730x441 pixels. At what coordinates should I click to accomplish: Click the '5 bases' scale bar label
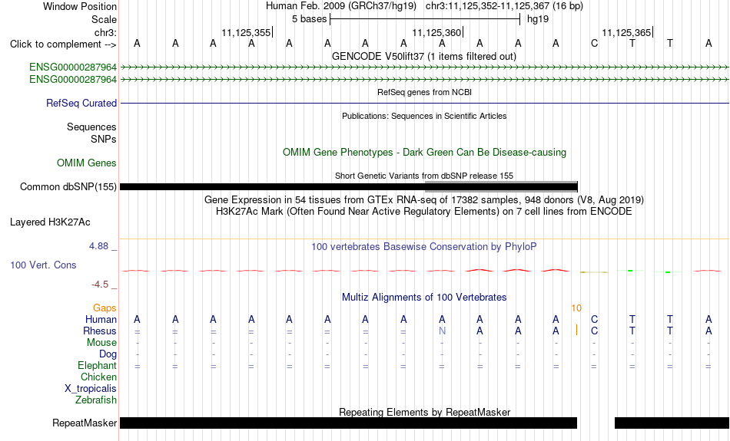[x=309, y=19]
